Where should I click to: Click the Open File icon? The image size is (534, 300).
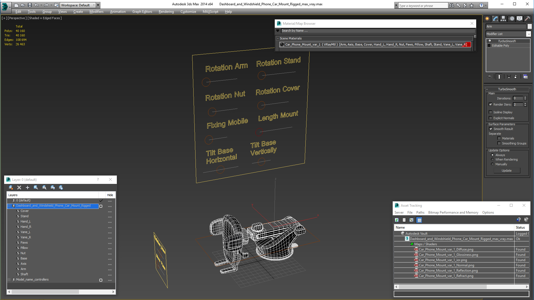23,5
